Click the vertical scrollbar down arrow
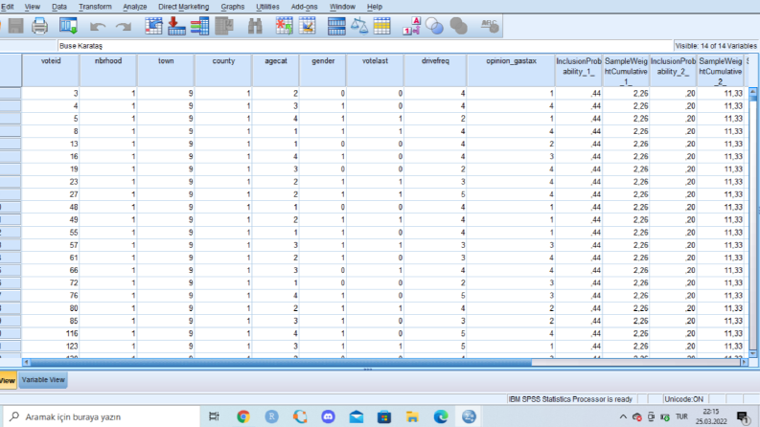 pos(752,353)
